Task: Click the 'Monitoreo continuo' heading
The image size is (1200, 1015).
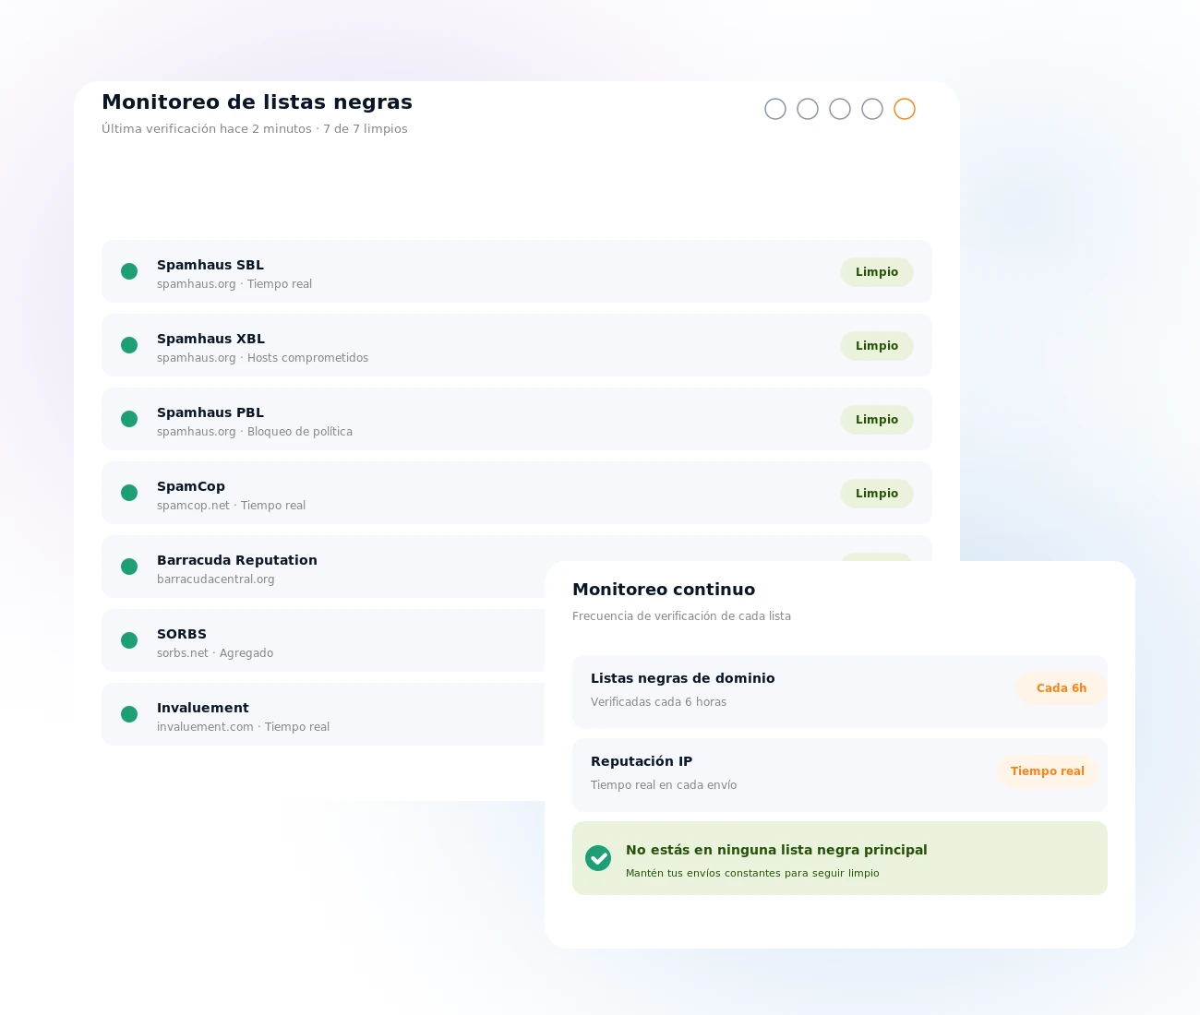Action: point(664,590)
